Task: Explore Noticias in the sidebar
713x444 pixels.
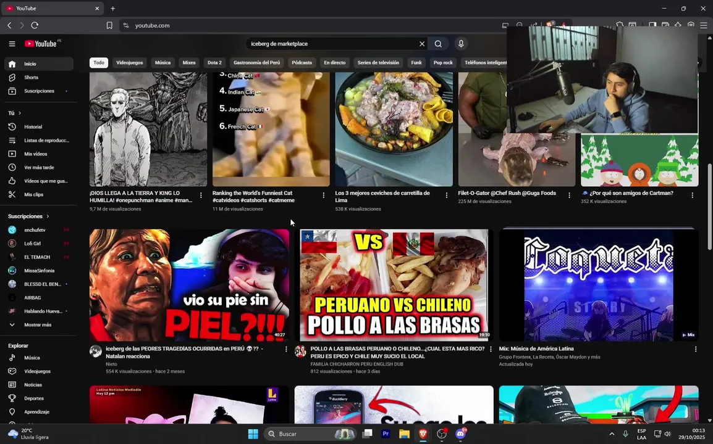Action: point(39,385)
